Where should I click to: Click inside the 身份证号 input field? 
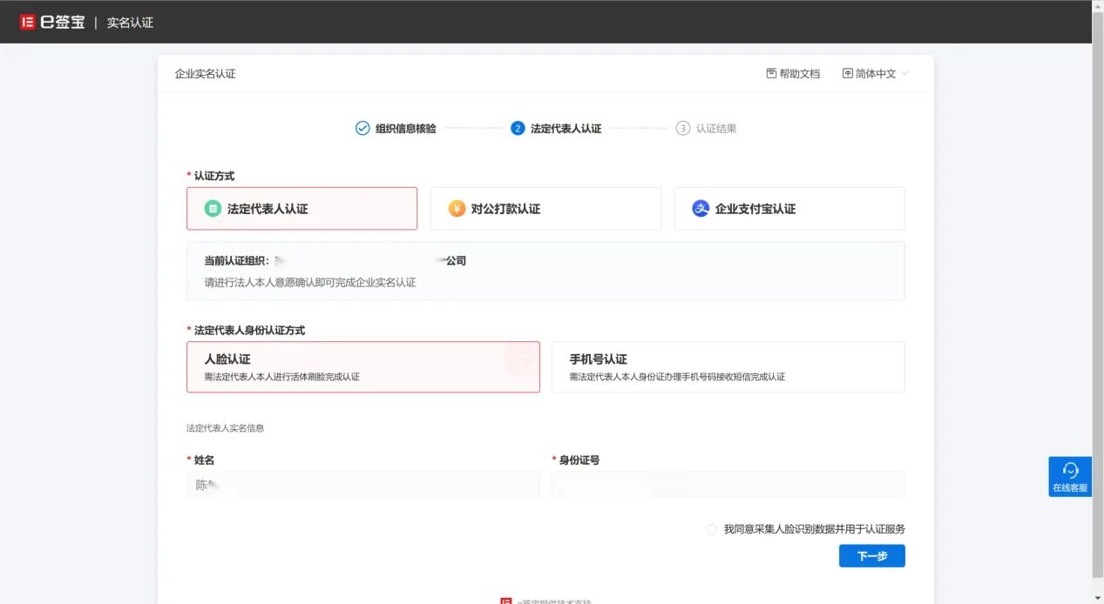click(728, 485)
